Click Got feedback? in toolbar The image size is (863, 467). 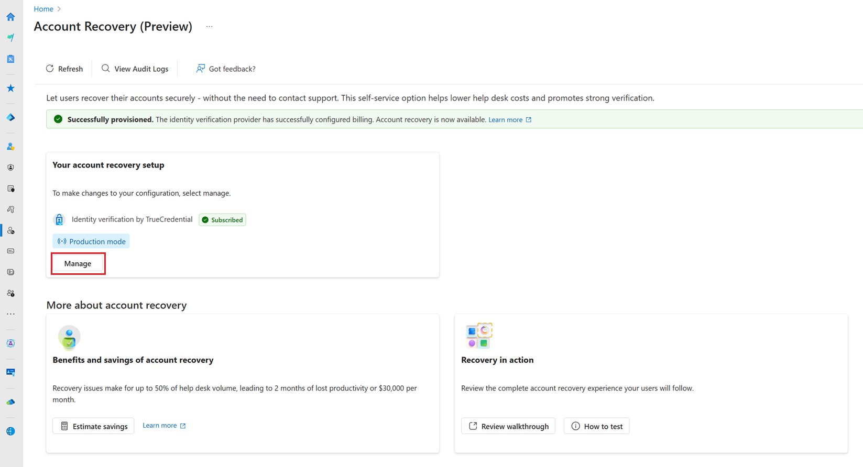[x=226, y=69]
